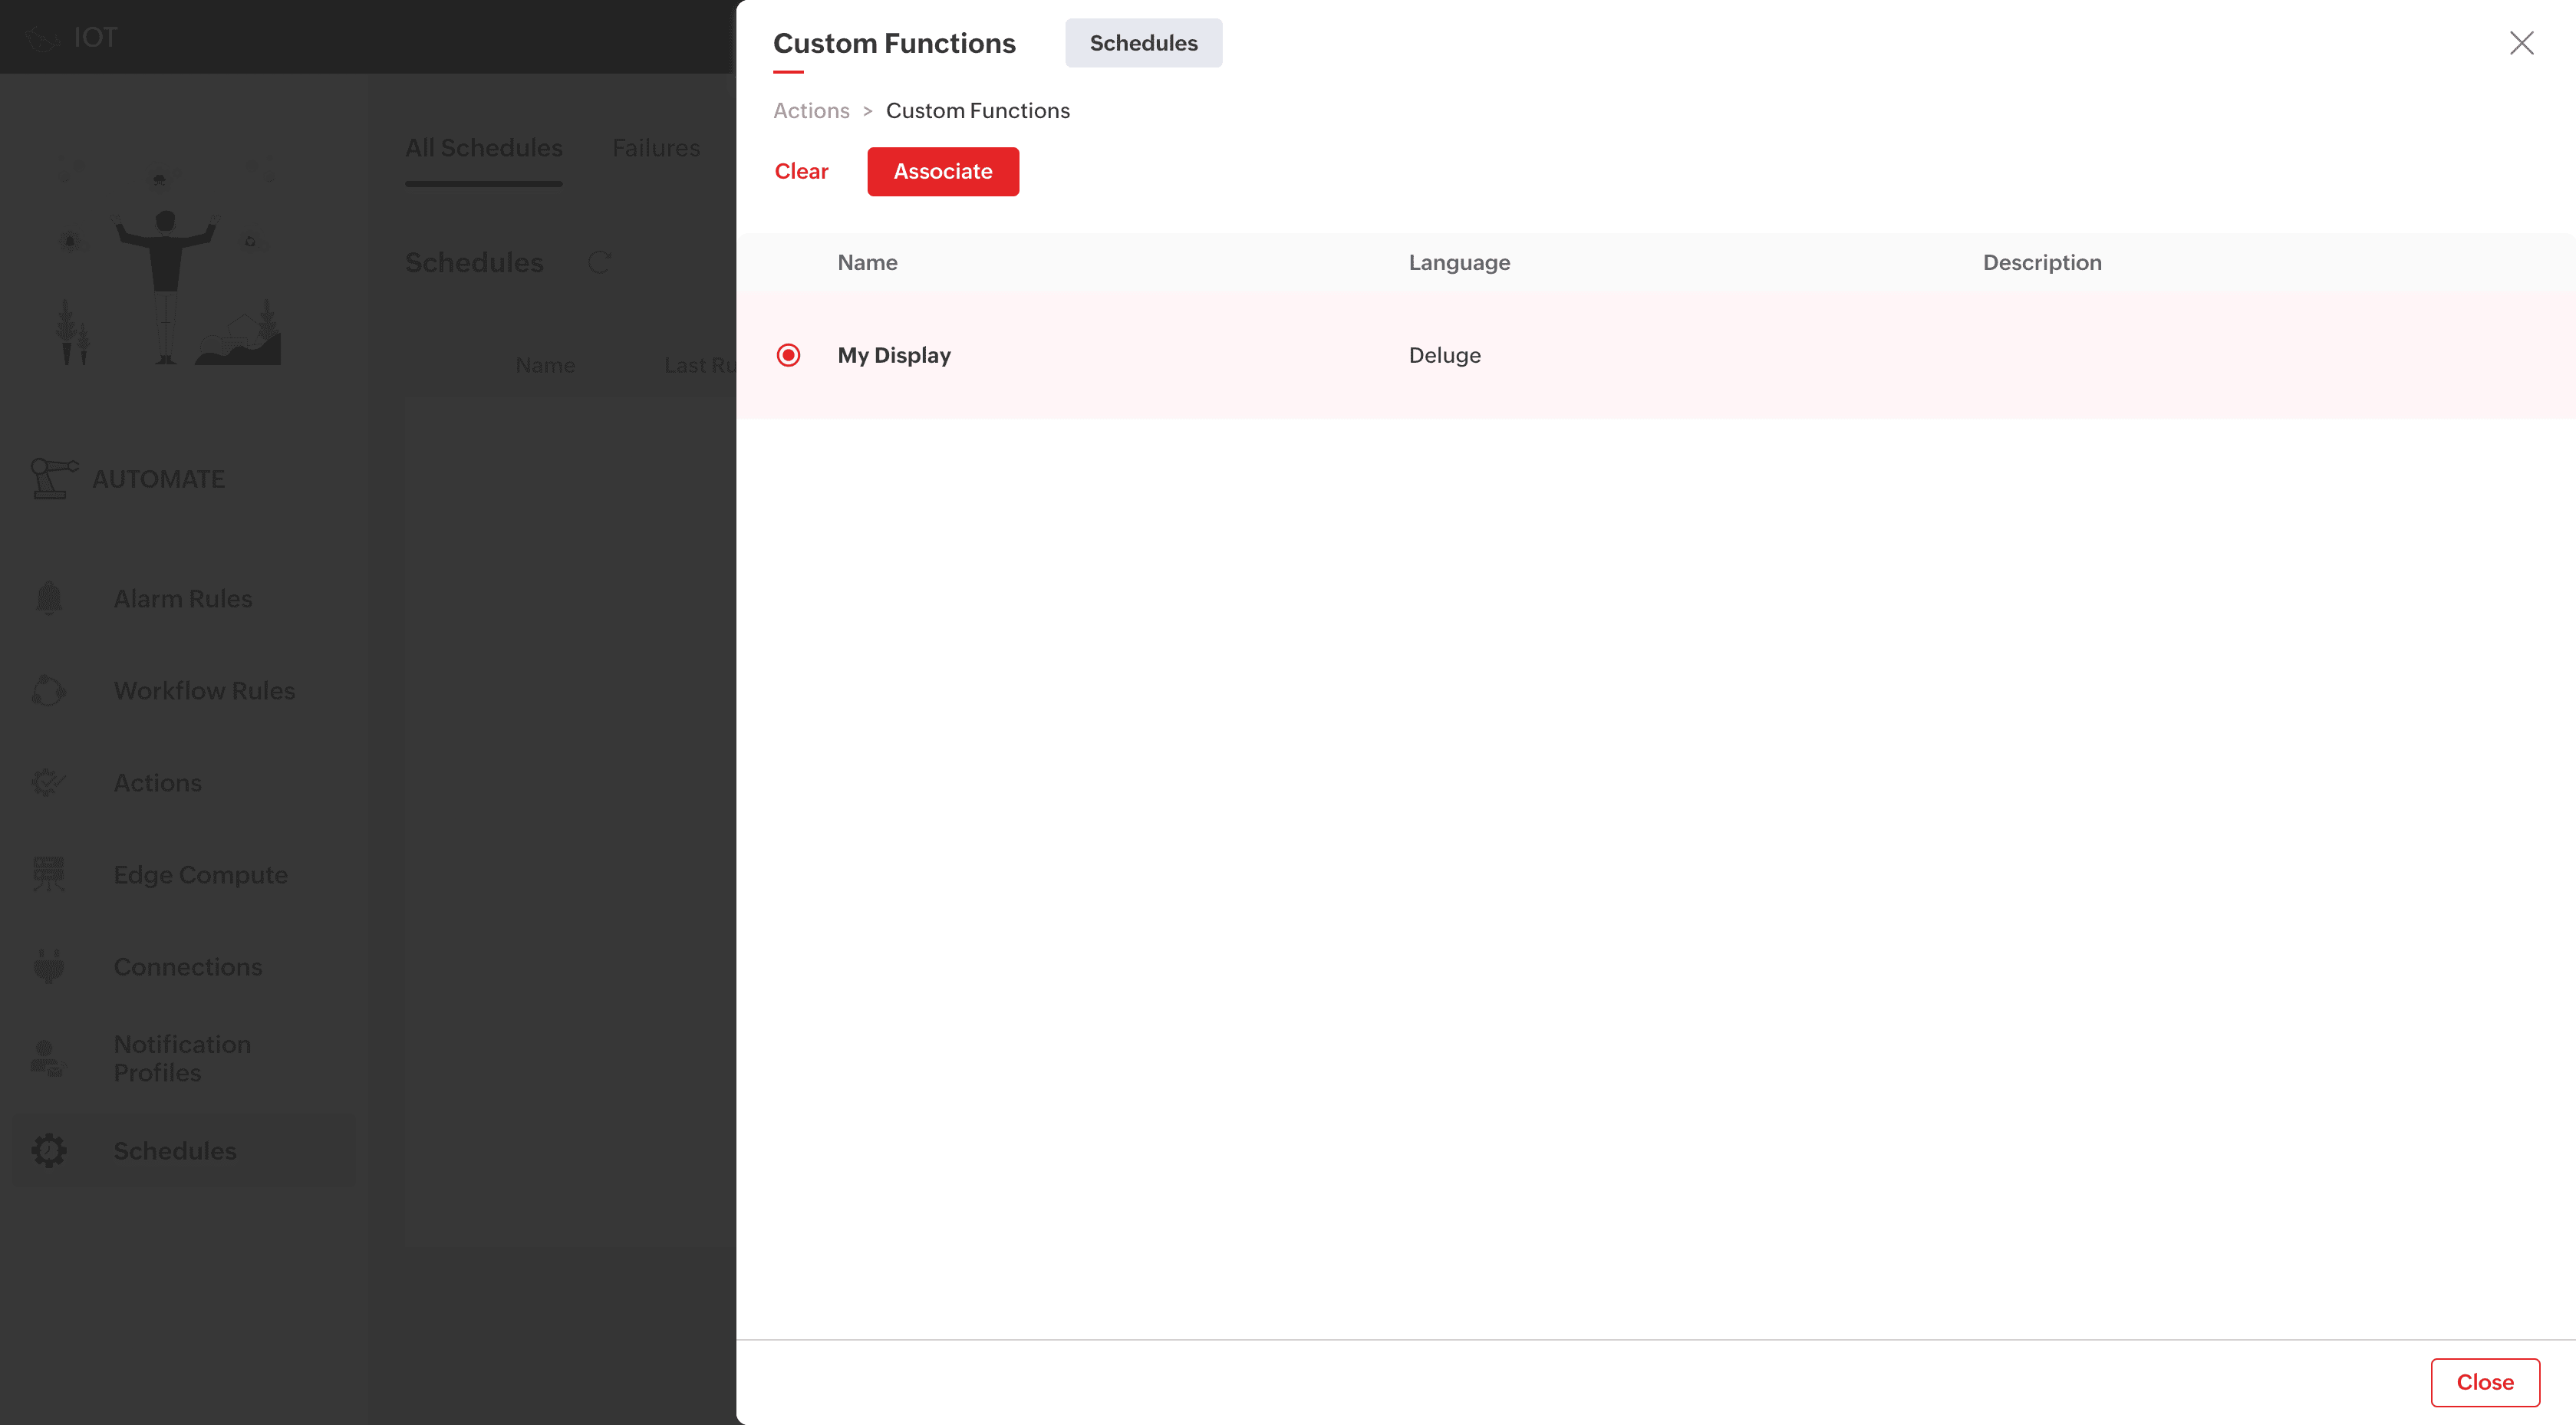Go to Actions in the breadcrumb
The height and width of the screenshot is (1425, 2576).
[811, 110]
